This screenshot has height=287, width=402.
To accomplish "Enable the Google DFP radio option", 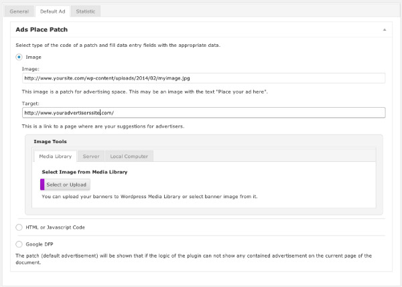I will (19, 244).
